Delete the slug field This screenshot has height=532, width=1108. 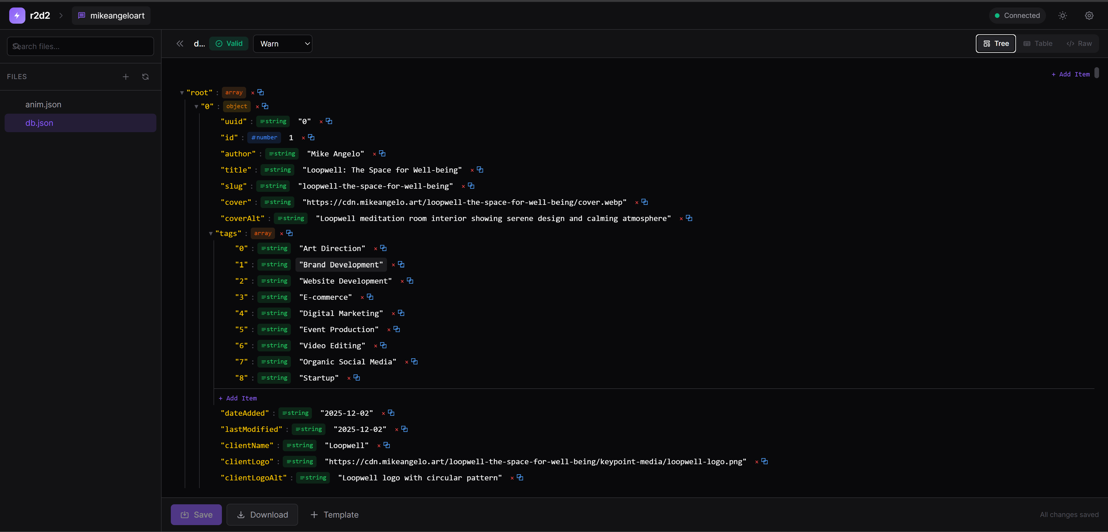[463, 187]
